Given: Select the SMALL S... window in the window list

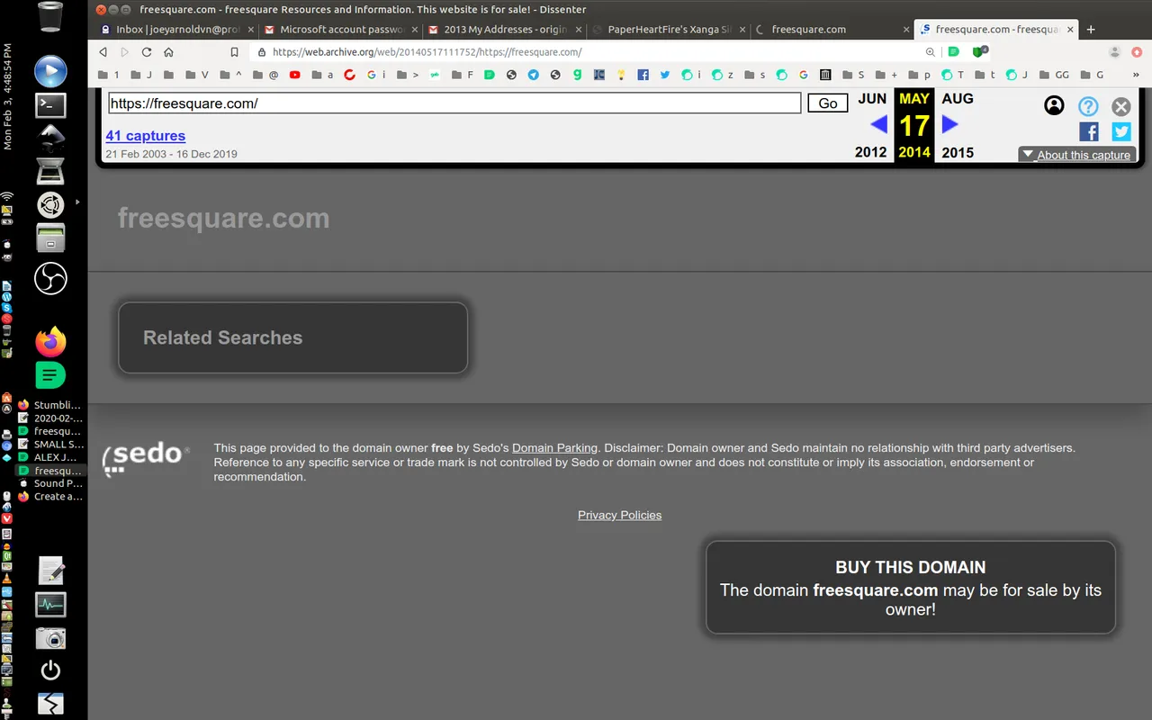Looking at the screenshot, I should pyautogui.click(x=49, y=445).
